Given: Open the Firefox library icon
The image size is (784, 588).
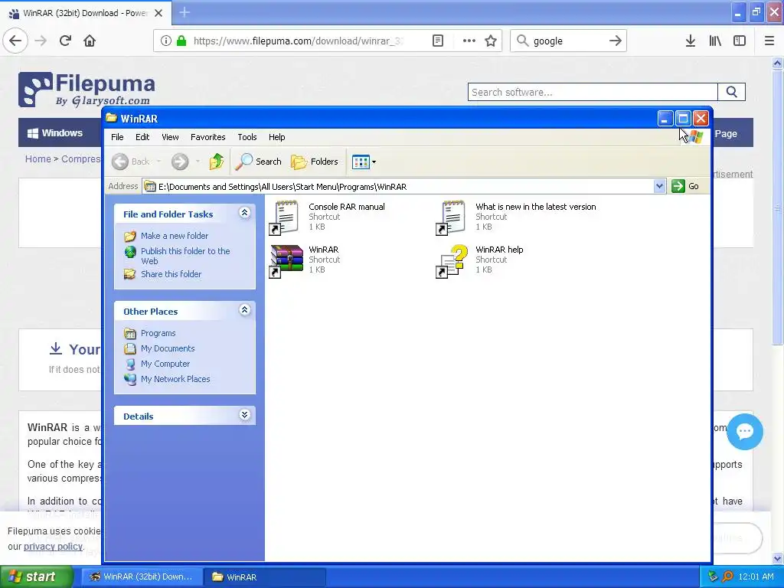Looking at the screenshot, I should 715,41.
